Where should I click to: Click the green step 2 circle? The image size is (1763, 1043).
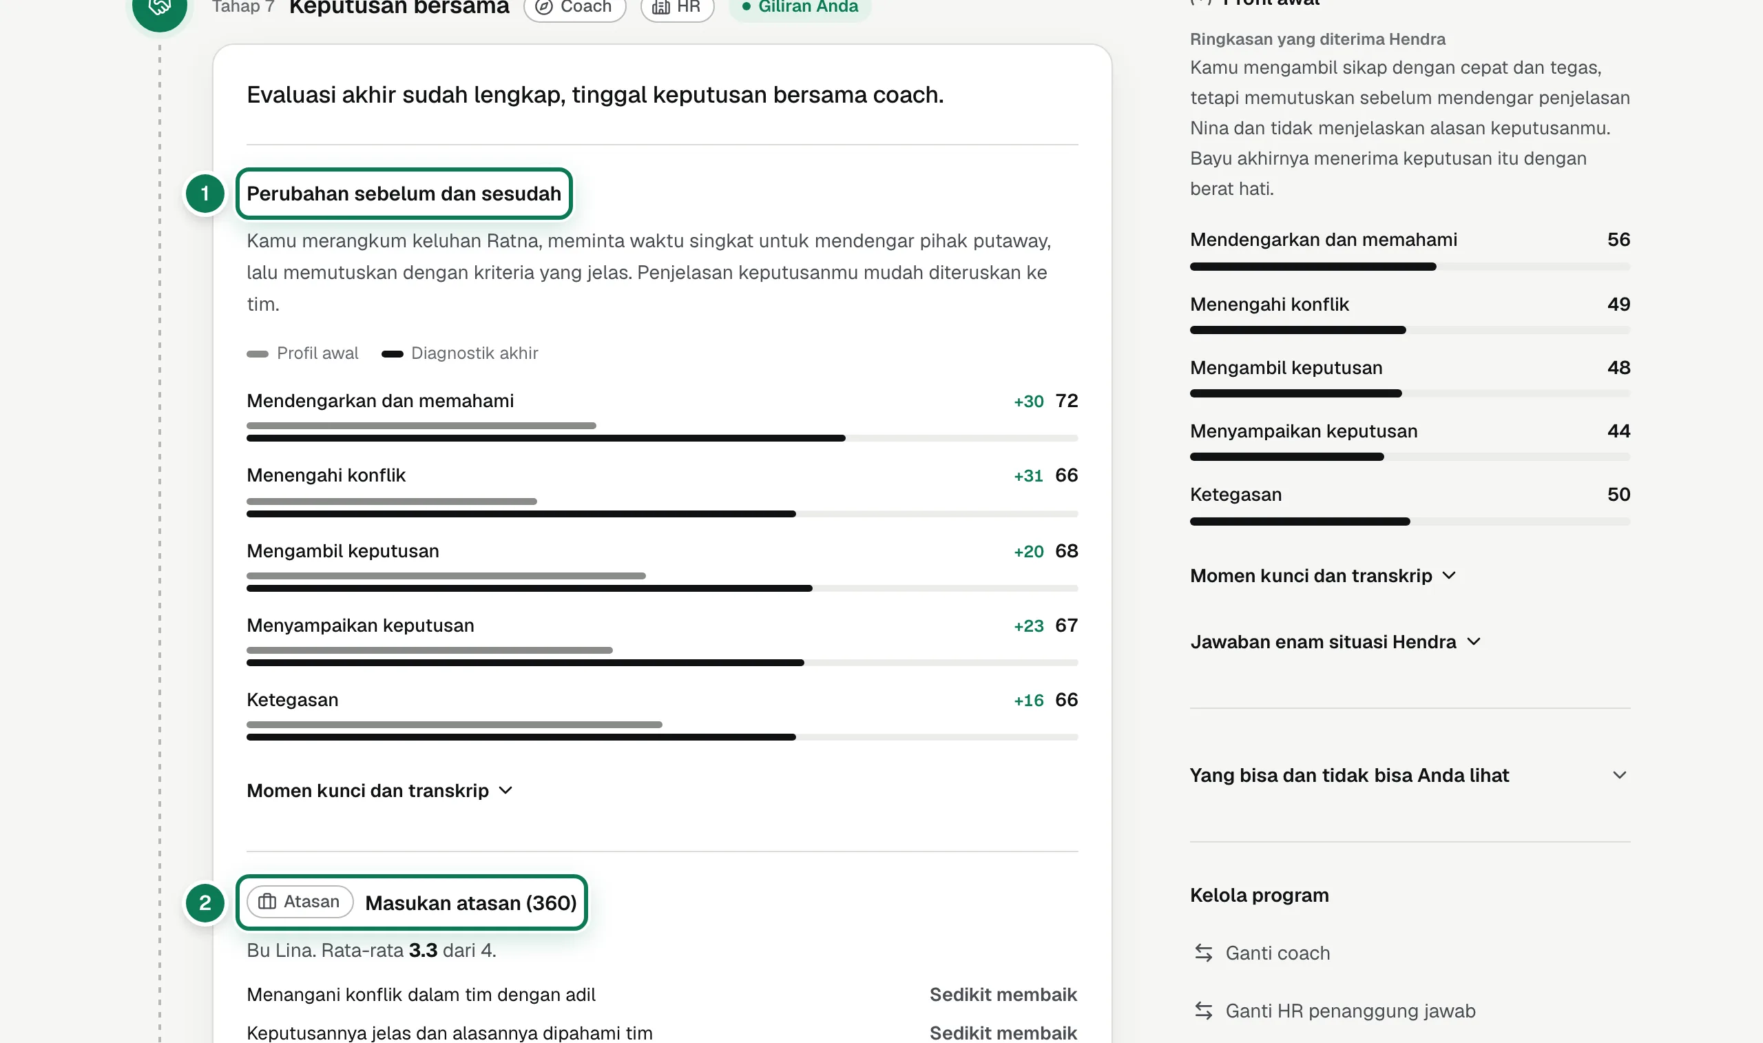(x=205, y=903)
